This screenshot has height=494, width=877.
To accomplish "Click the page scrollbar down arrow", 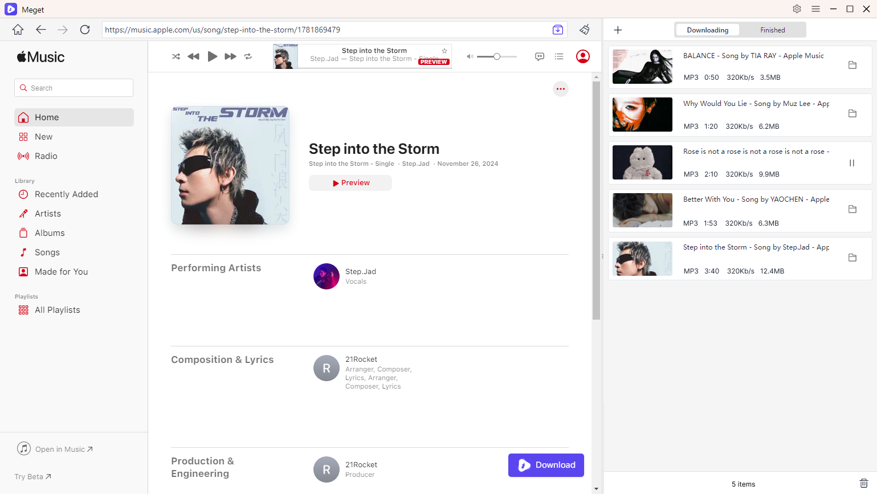I will (x=596, y=489).
